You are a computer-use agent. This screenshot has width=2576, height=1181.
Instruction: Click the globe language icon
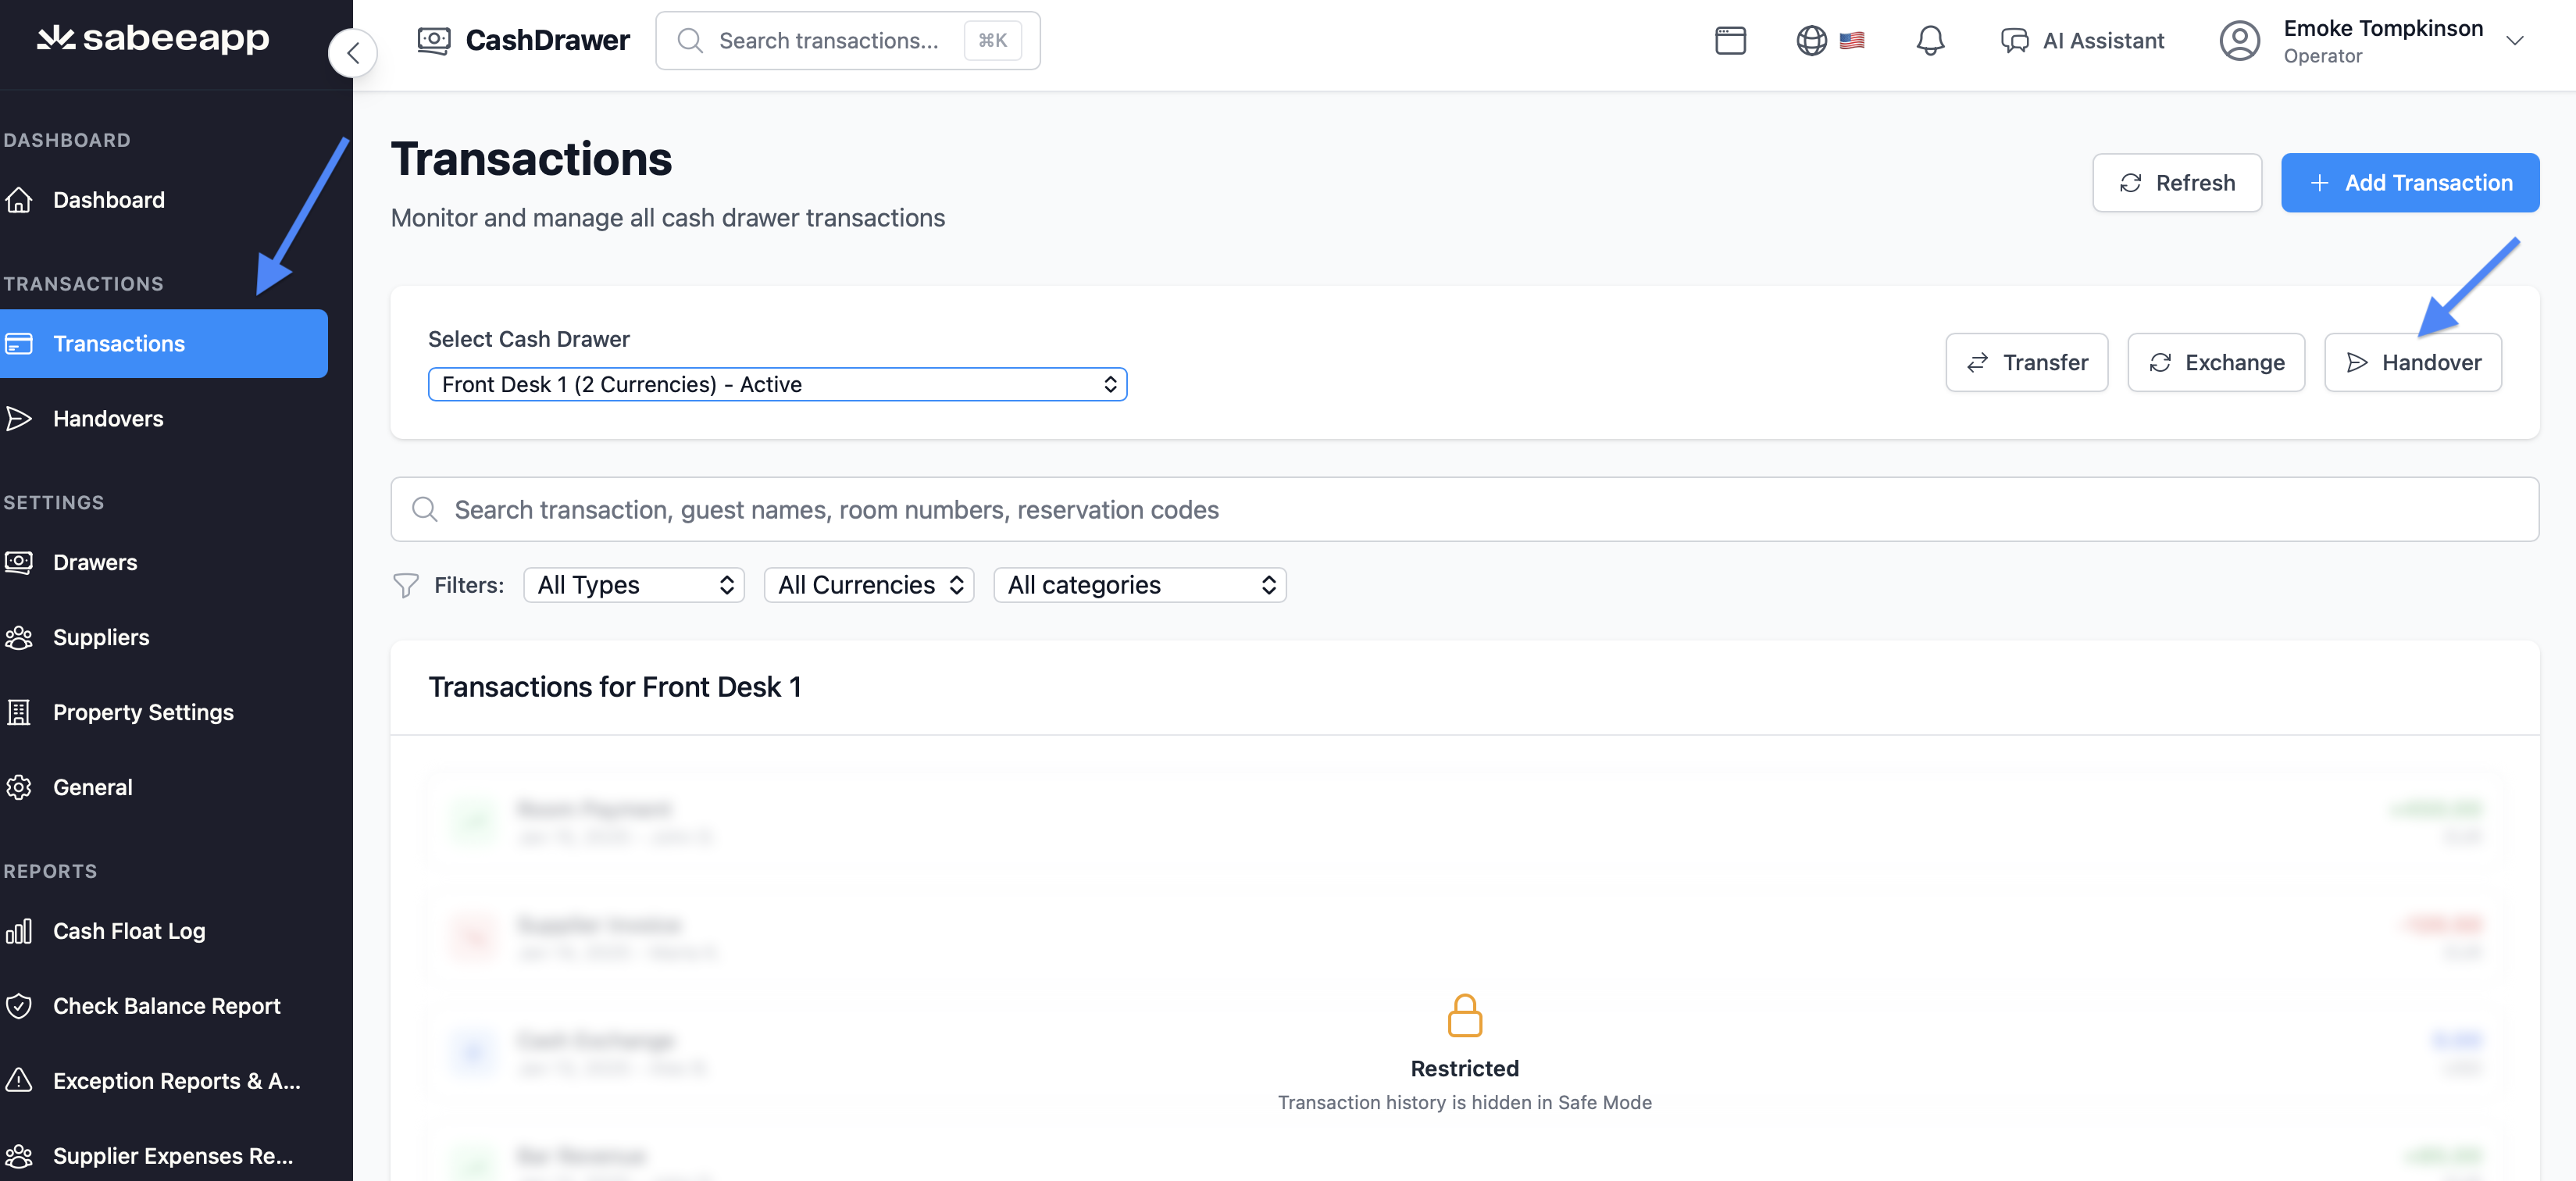coord(1811,41)
